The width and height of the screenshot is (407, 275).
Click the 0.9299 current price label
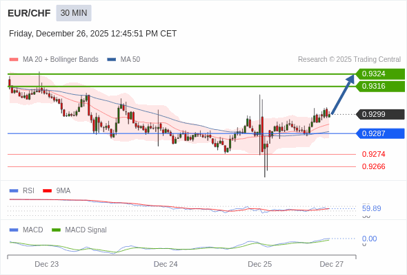coord(380,114)
